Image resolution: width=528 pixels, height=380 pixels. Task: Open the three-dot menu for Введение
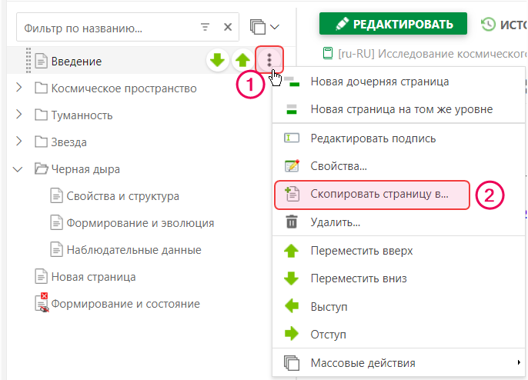coord(269,60)
